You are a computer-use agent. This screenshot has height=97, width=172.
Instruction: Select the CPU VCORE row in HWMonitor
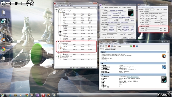(x=76, y=14)
